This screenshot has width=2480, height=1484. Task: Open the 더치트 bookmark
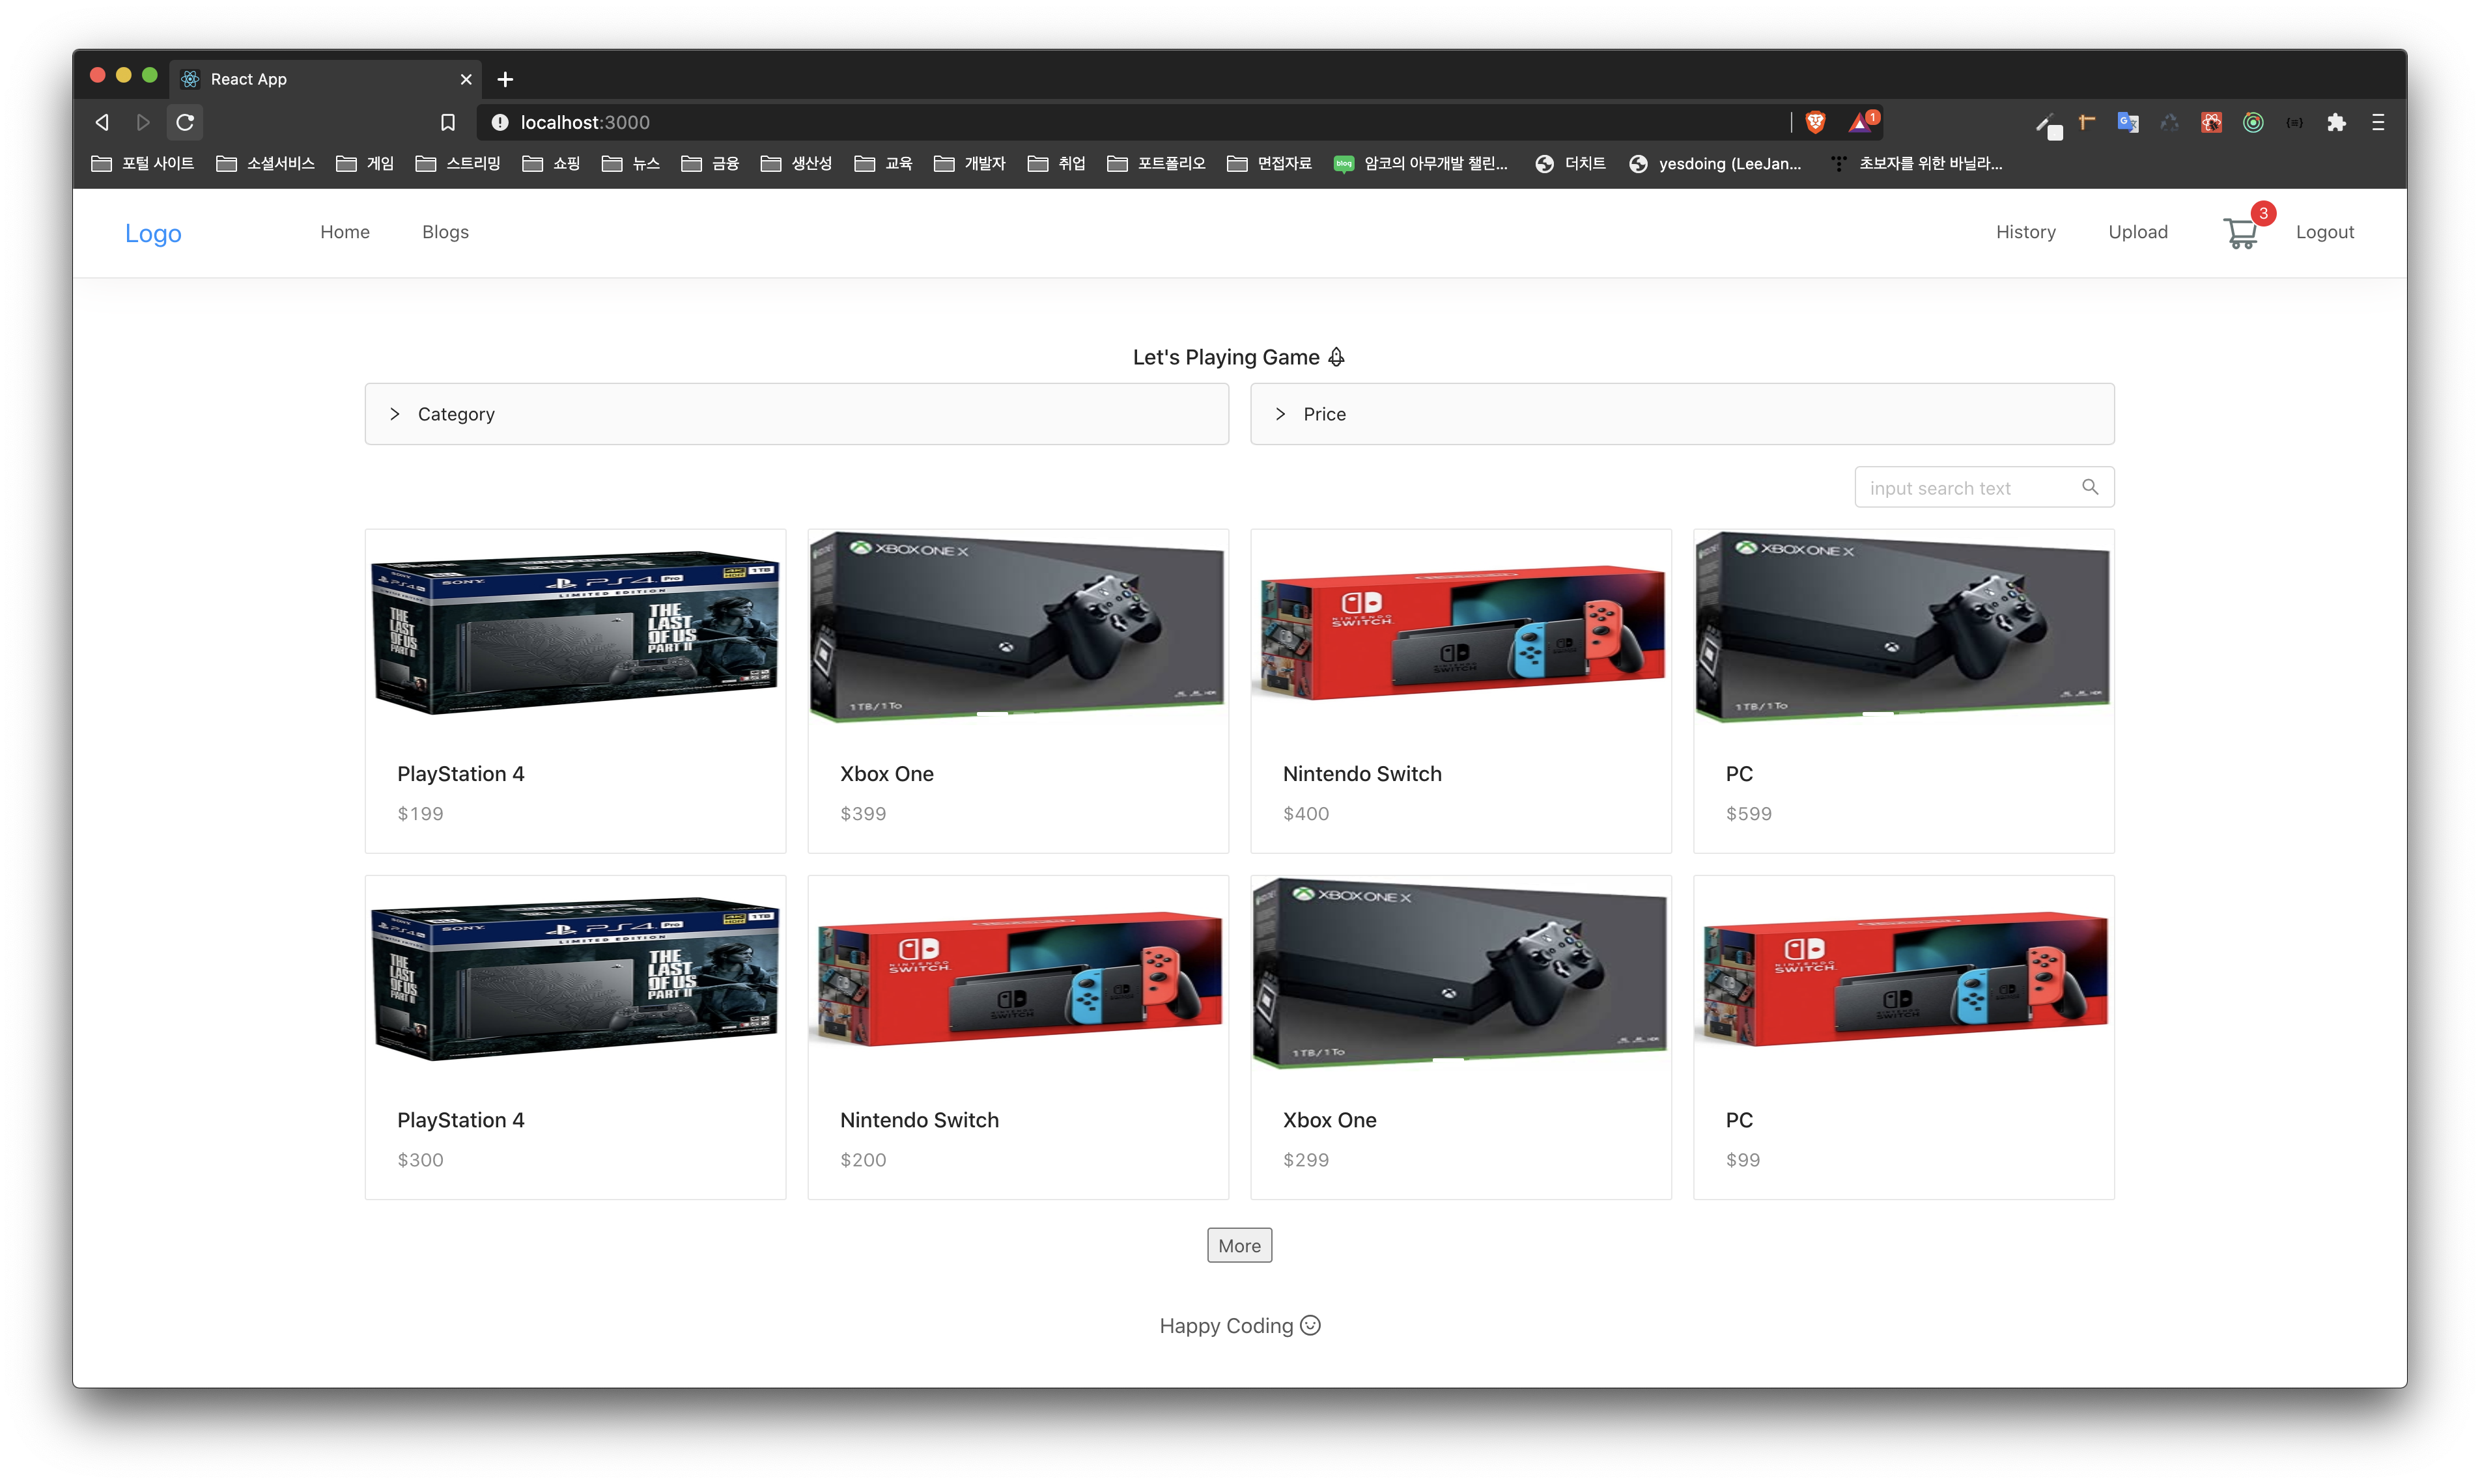click(x=1571, y=163)
